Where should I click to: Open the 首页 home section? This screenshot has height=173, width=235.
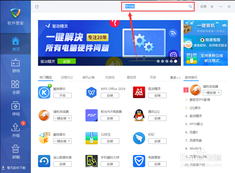(16, 44)
